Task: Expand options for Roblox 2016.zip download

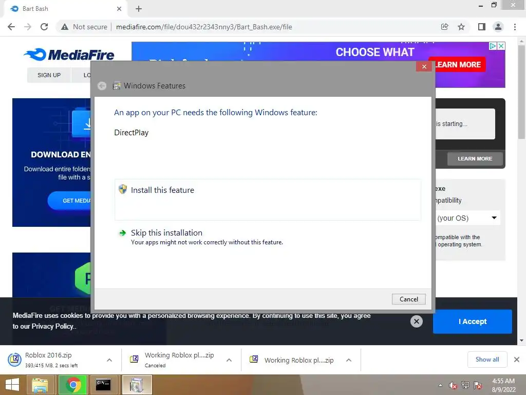Action: click(x=109, y=360)
